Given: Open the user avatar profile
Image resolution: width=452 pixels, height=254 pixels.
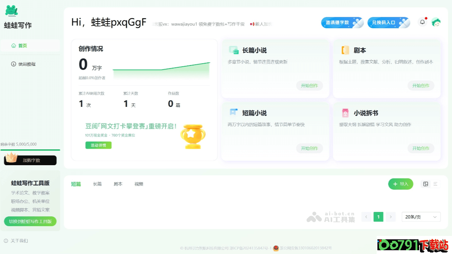Looking at the screenshot, I should 436,22.
